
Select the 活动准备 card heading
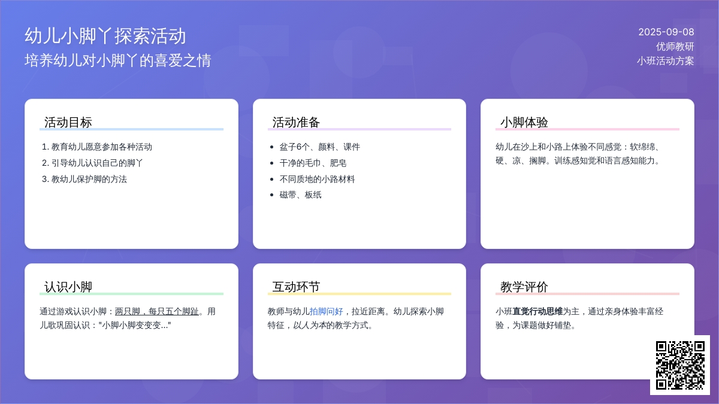tap(296, 122)
